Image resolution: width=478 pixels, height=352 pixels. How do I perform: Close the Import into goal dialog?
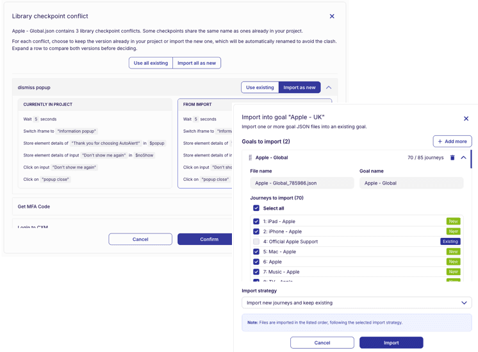(x=466, y=119)
